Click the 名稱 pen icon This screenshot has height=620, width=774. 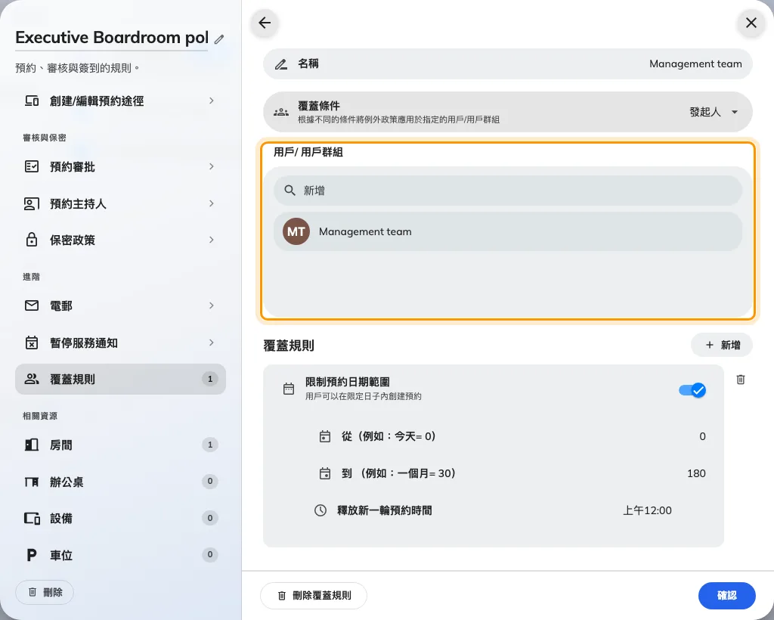pyautogui.click(x=281, y=64)
